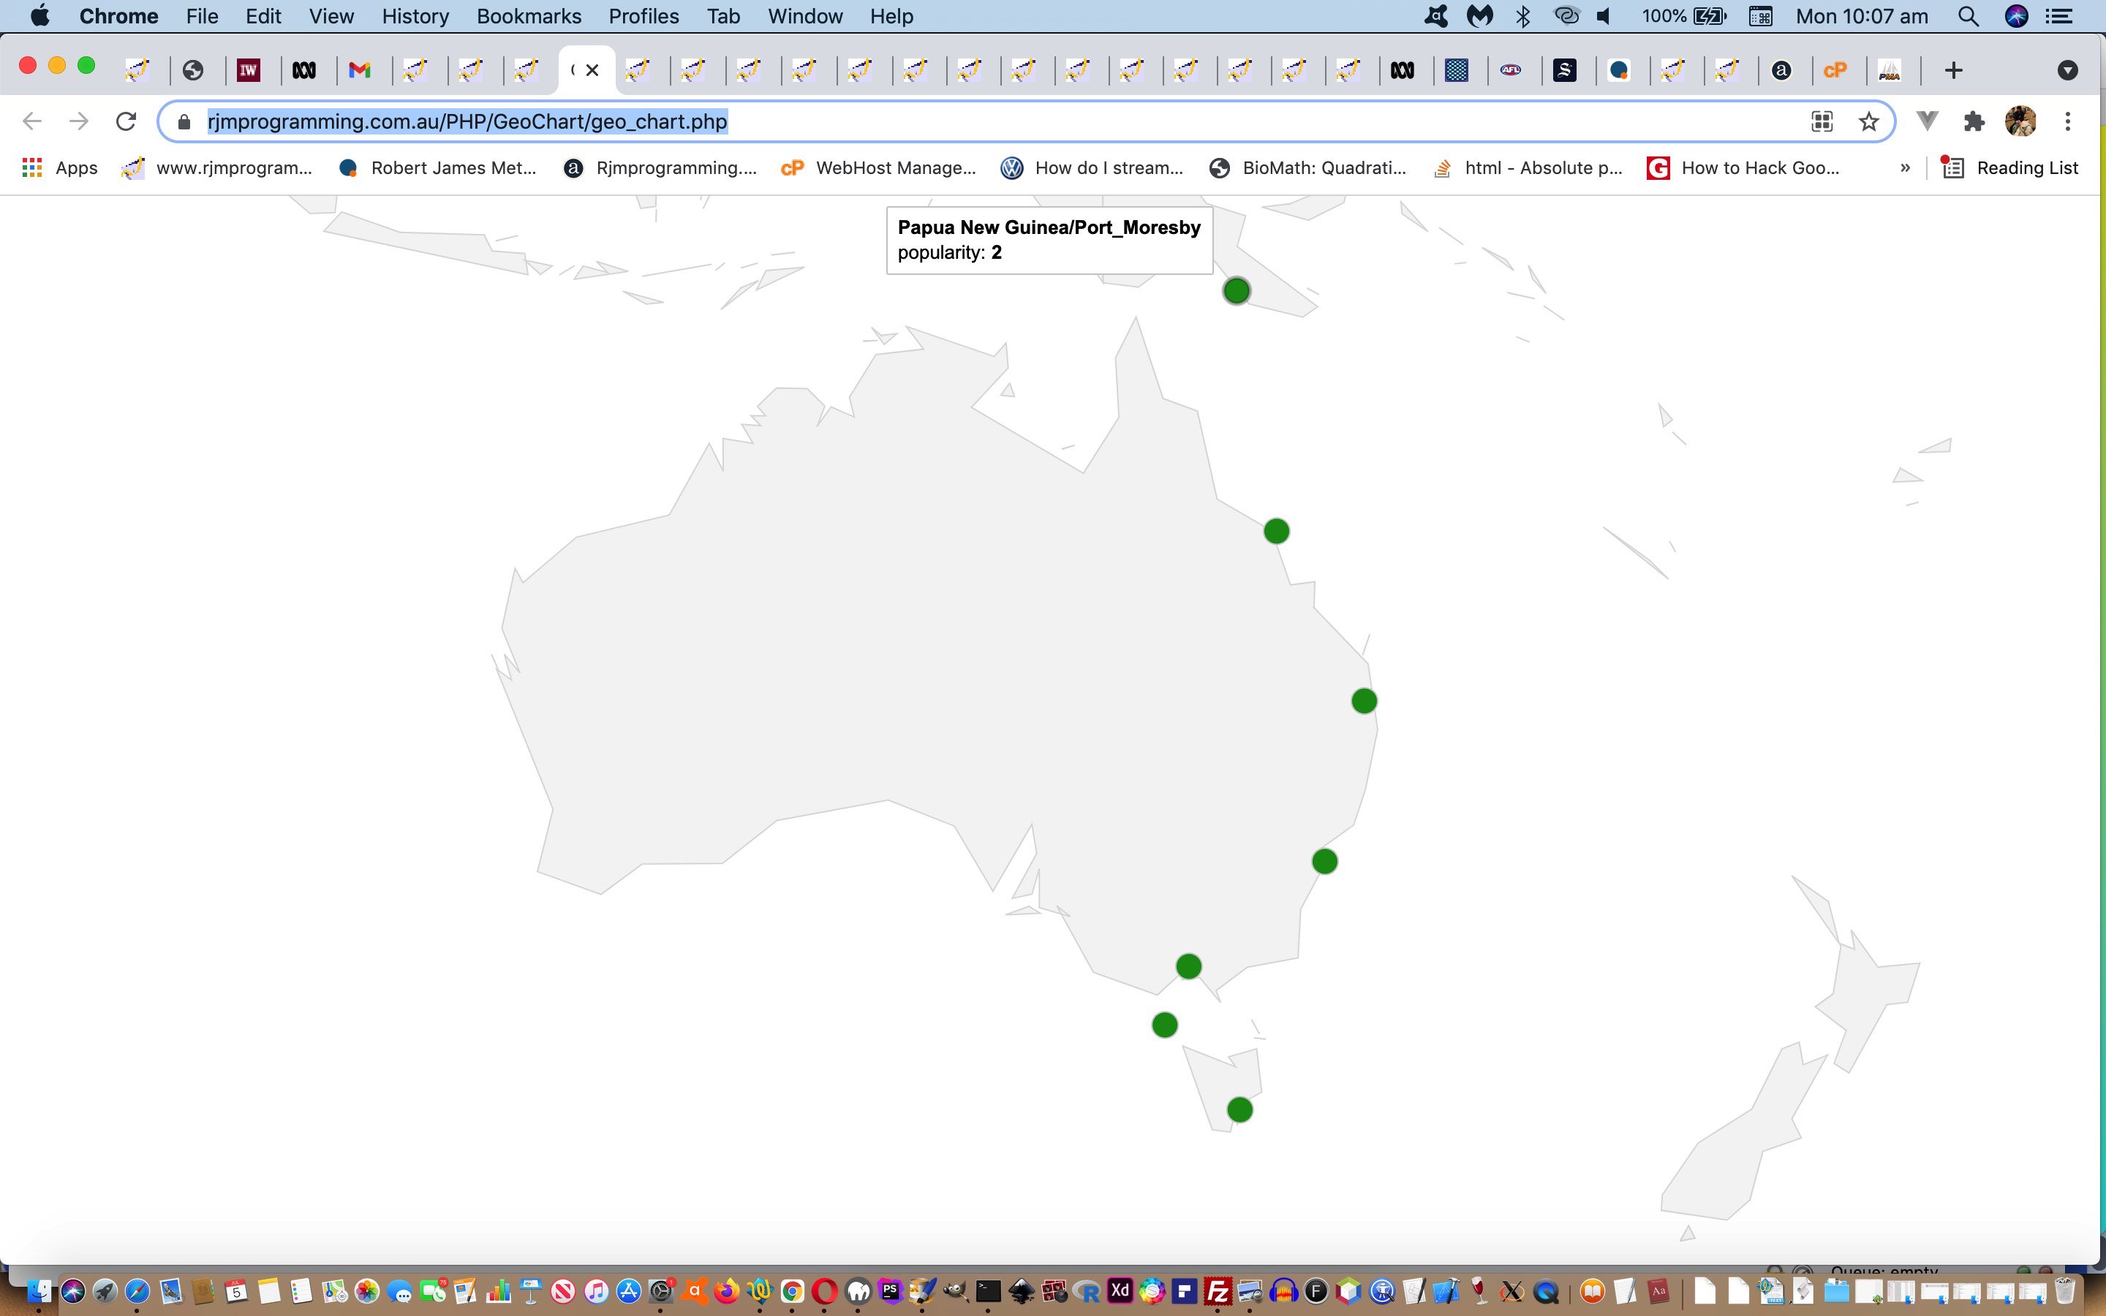
Task: Show hidden bookmarks via the chevron
Action: click(1905, 168)
